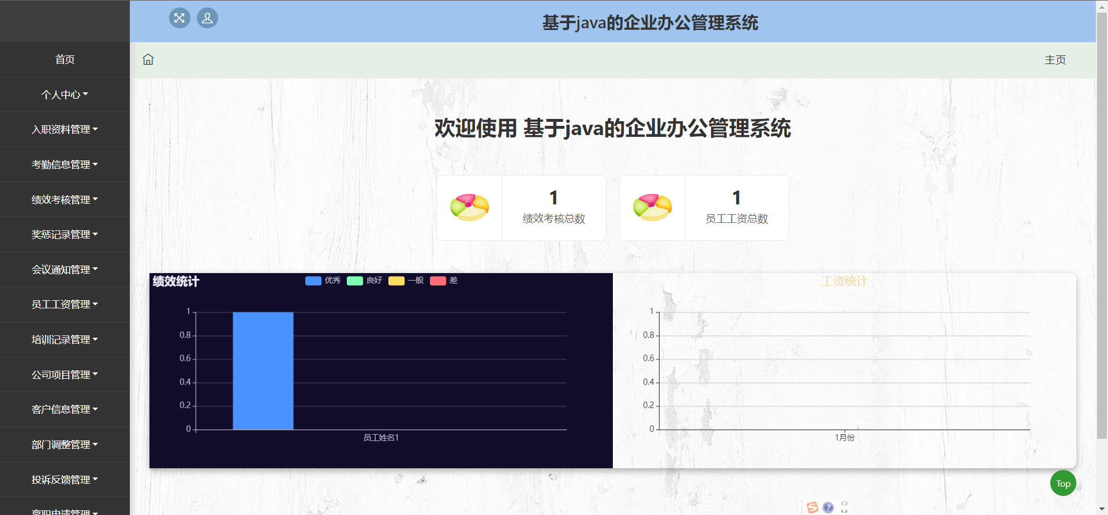Expand the 入职资料管理 menu
Viewport: 1108px width, 515px height.
pos(65,129)
